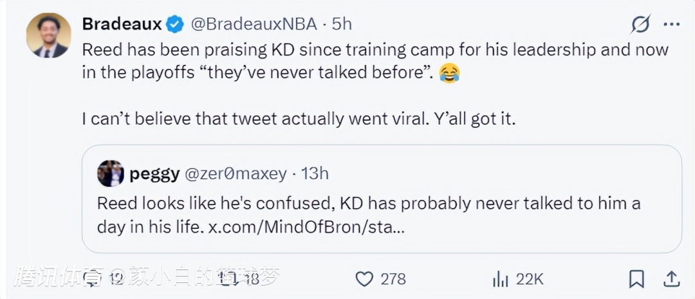The width and height of the screenshot is (695, 299).
Task: Open the x.com/MindOfBron link
Action: [x=306, y=228]
